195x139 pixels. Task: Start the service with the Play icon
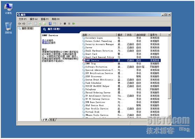(x=61, y=23)
